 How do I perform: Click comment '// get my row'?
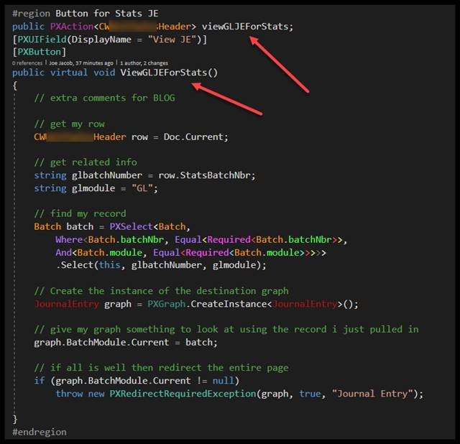tap(69, 124)
